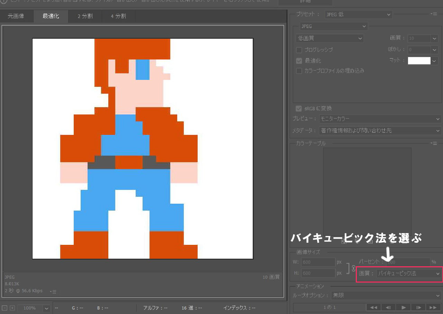Expand the バイキュービック法 resampling dropdown
This screenshot has height=314, width=443.
tap(409, 274)
